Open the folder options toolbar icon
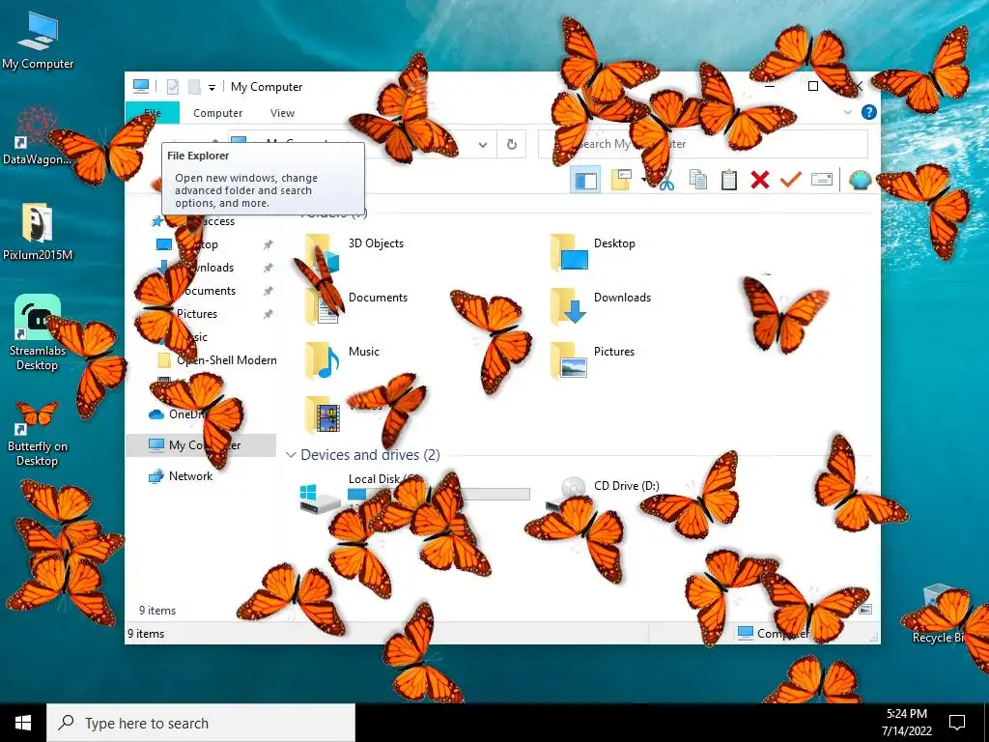 621,181
